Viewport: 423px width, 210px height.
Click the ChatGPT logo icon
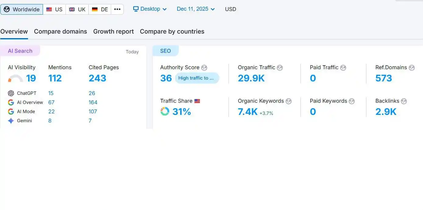[11, 93]
